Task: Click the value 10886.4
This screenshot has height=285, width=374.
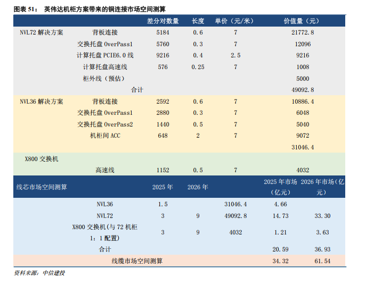Action: (x=302, y=102)
